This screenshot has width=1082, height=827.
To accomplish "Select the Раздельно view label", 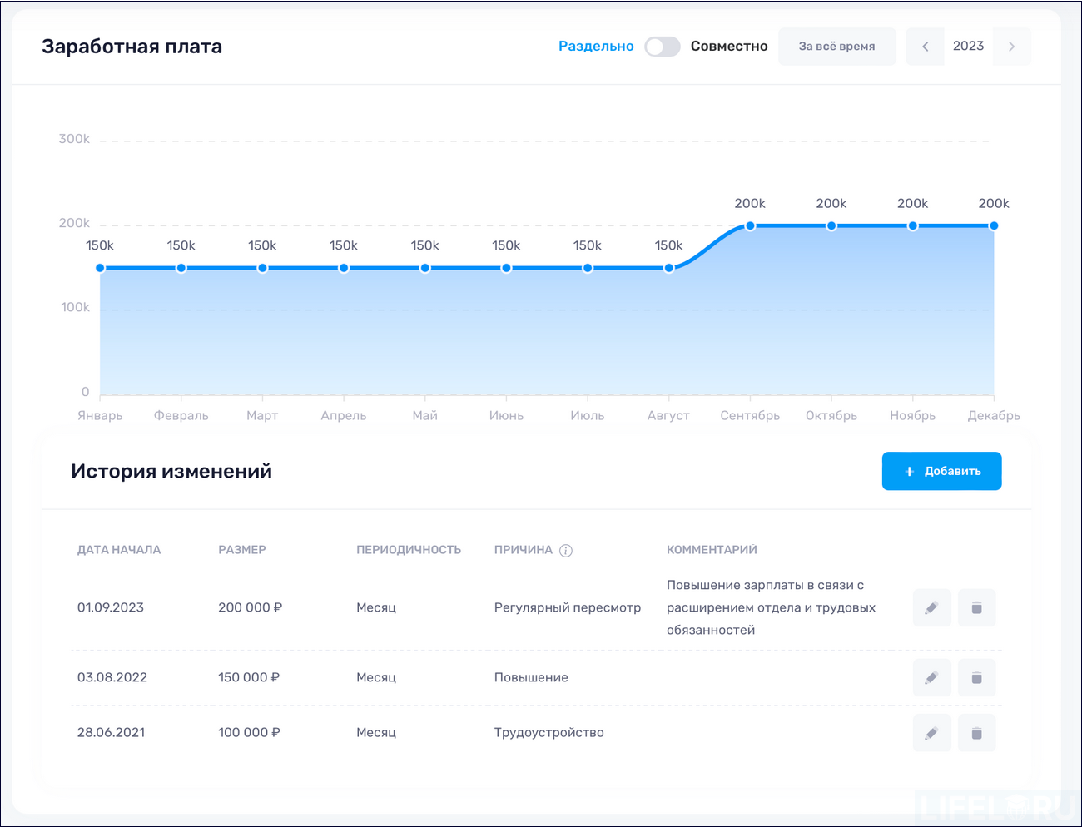I will (x=595, y=47).
